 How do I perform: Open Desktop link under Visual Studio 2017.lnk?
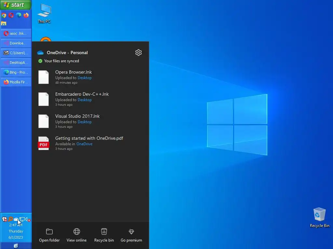85,122
